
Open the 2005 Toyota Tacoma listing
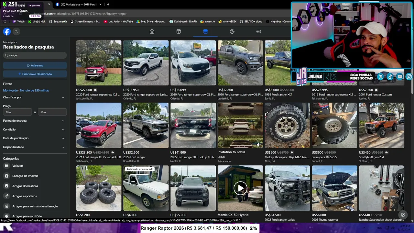point(334,188)
